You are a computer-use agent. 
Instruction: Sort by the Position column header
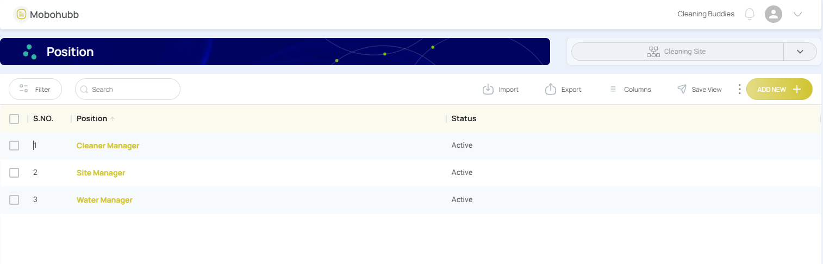(92, 118)
